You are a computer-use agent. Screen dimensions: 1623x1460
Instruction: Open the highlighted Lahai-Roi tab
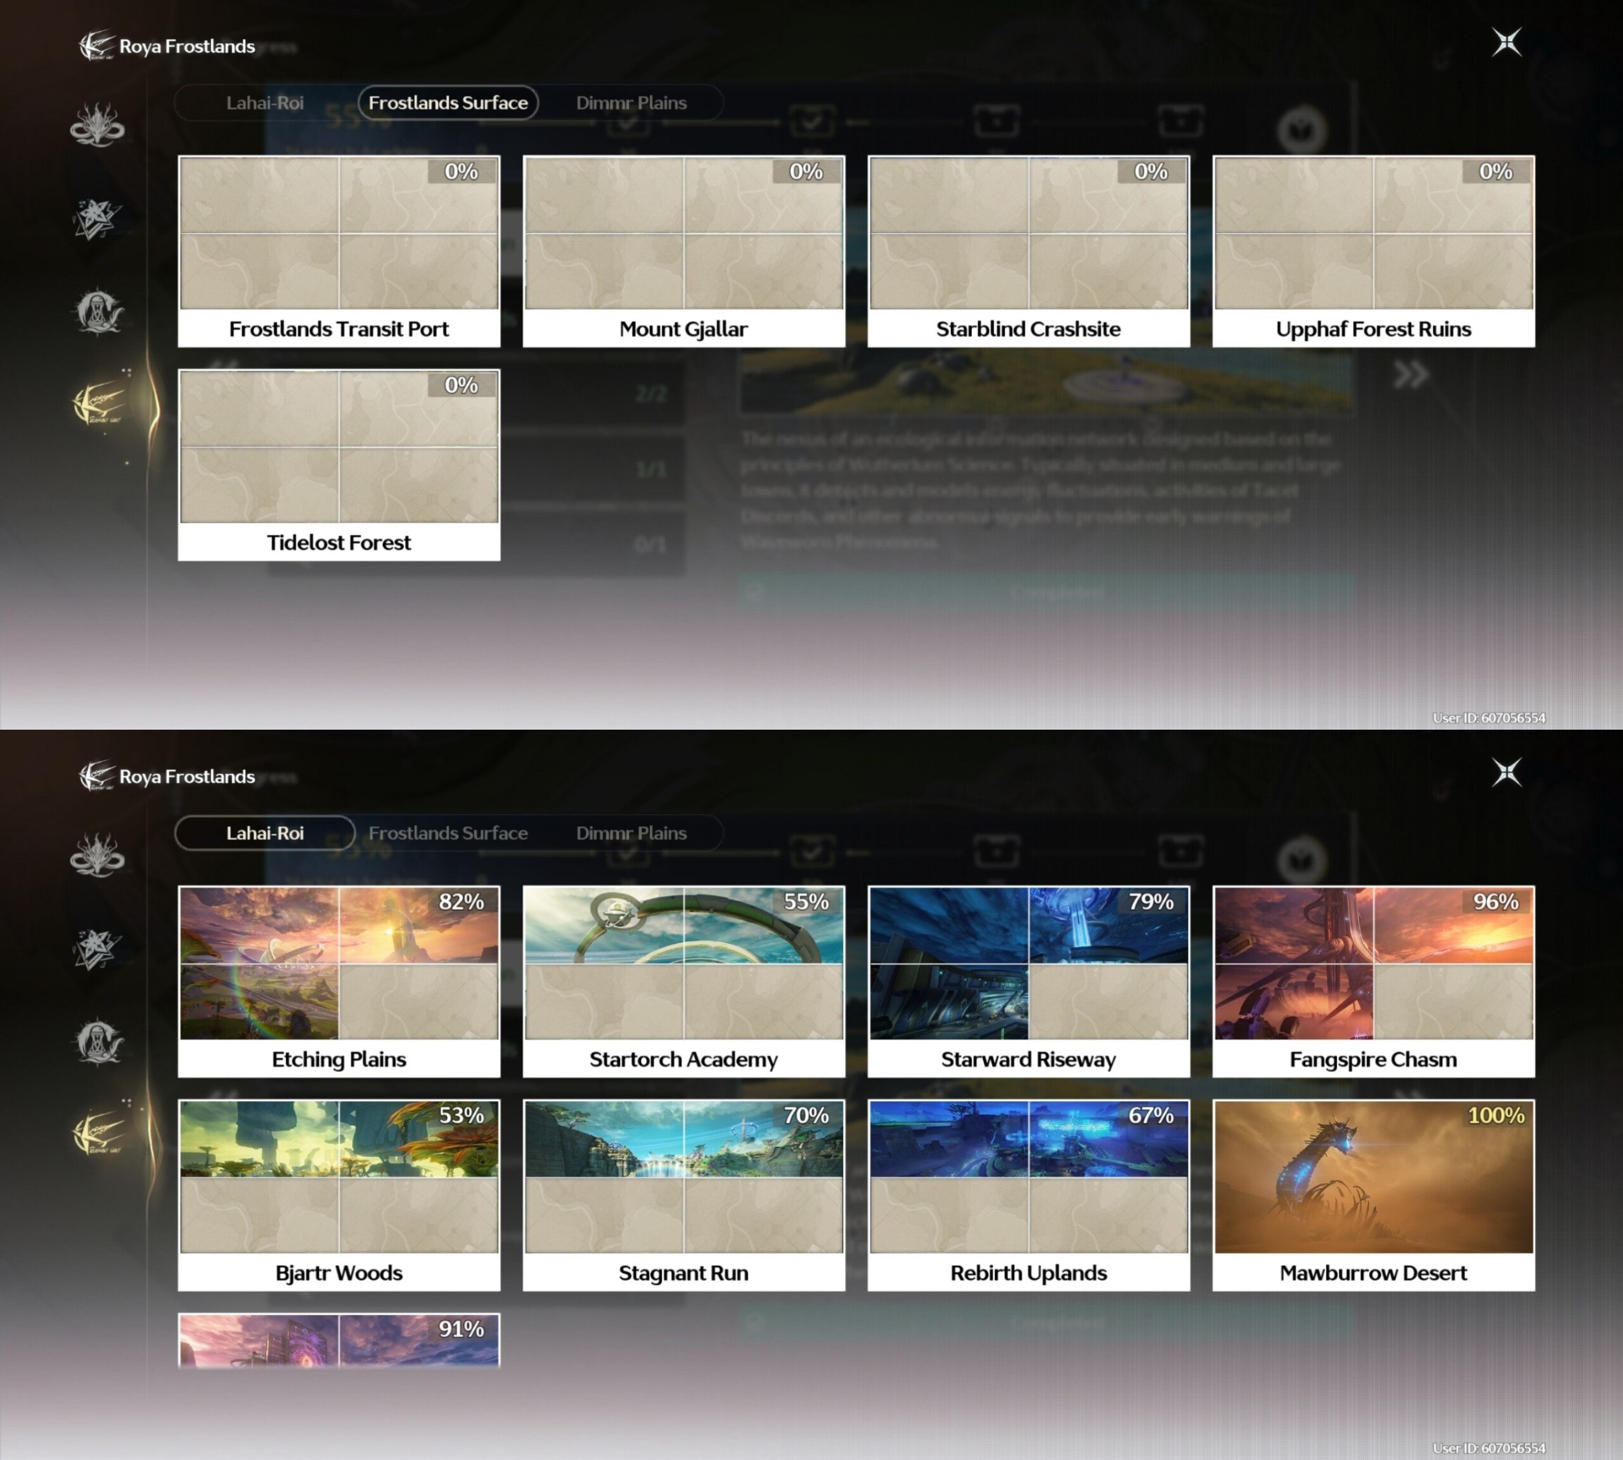(x=265, y=832)
